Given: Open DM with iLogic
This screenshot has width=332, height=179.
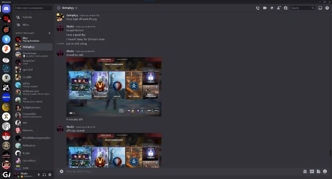Looking at the screenshot, I should 33,153.
